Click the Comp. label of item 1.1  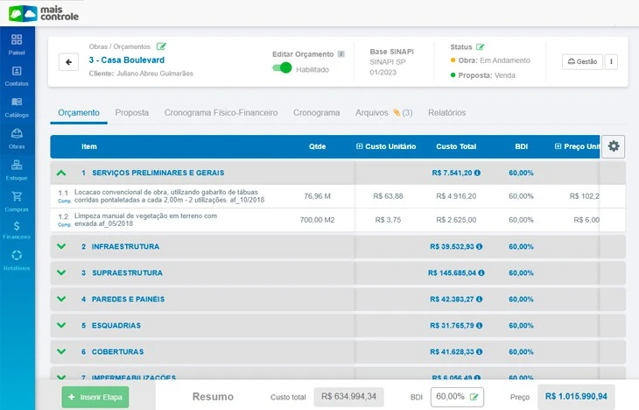point(65,201)
